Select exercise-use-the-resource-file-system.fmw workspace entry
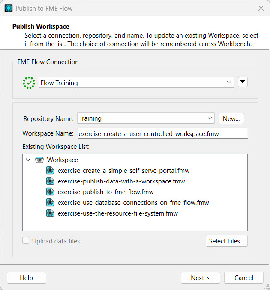Screen dimensions: 270x290 117,213
